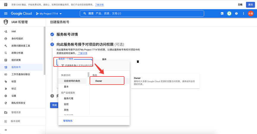Screen dimensions: 257x134
Task: Click the Google Cloud logo
Action: click(x=21, y=13)
